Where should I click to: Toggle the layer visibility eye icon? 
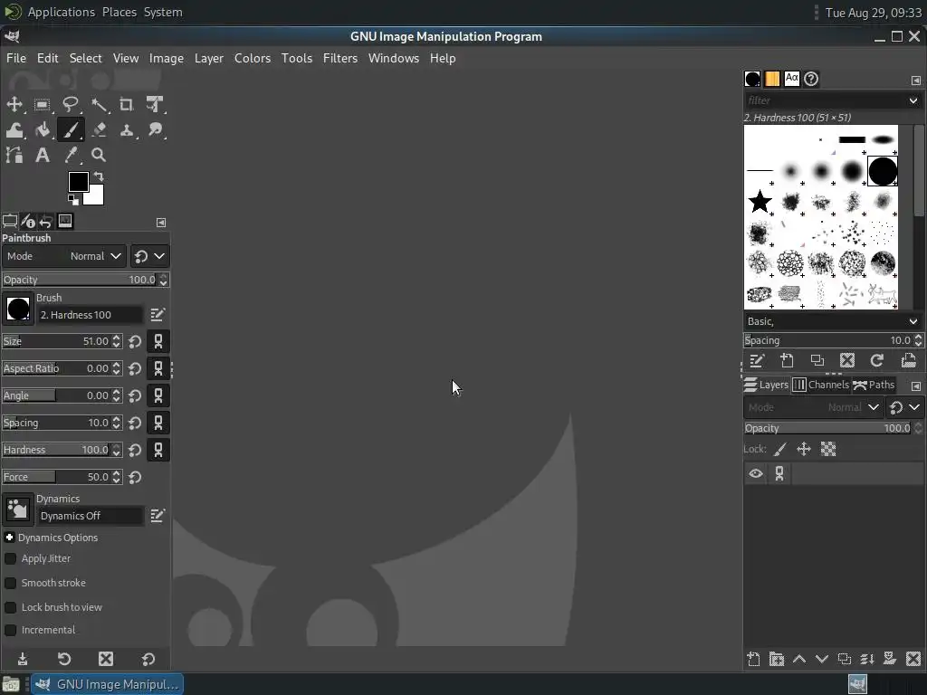click(756, 473)
